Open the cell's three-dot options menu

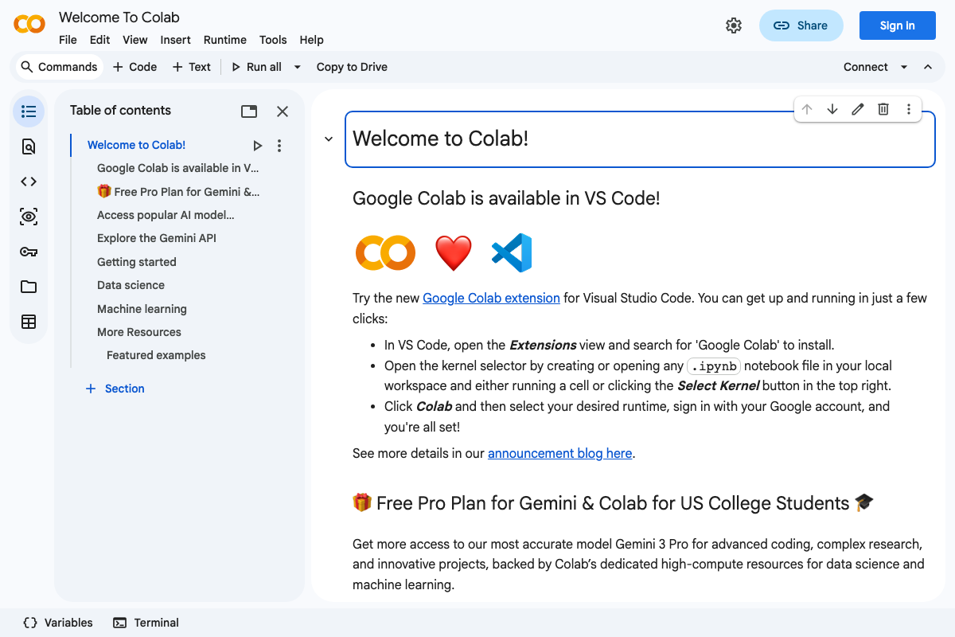coord(909,109)
